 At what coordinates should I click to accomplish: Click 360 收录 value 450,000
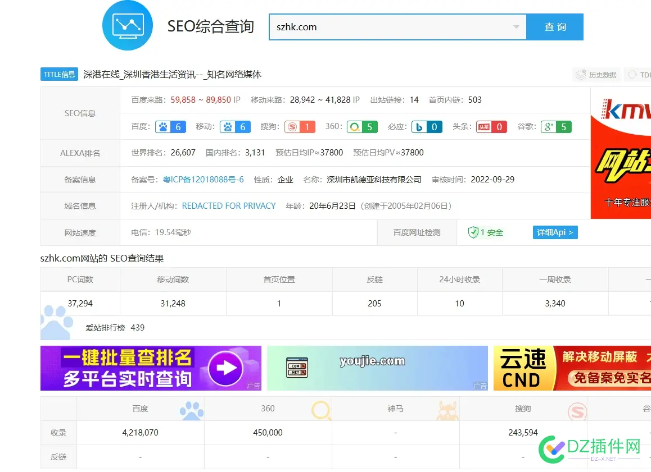(268, 433)
